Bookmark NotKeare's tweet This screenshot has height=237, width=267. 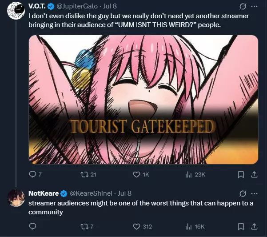click(241, 227)
